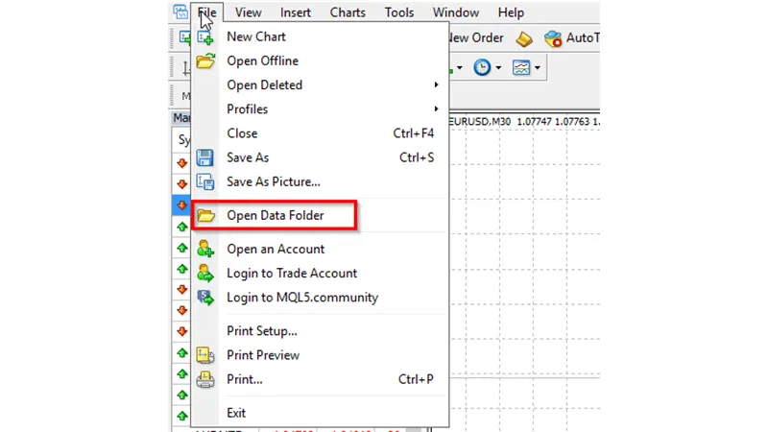Screen dimensions: 768x432
Task: Click the Open Offline folder icon
Action: [x=205, y=61]
